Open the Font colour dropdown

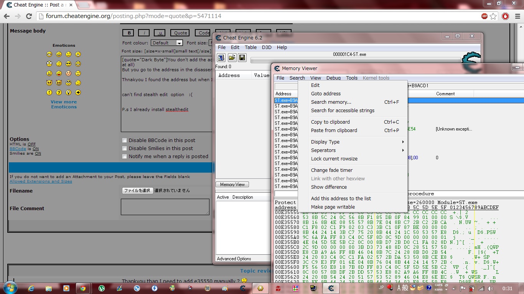pyautogui.click(x=166, y=43)
